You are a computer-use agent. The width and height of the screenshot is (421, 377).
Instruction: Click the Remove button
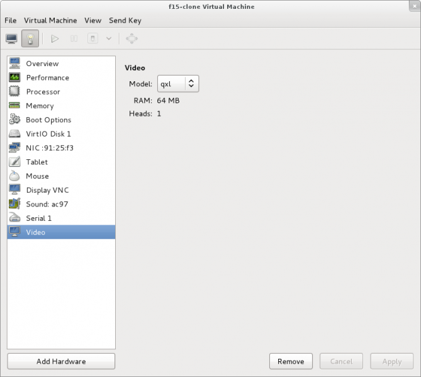coord(291,361)
